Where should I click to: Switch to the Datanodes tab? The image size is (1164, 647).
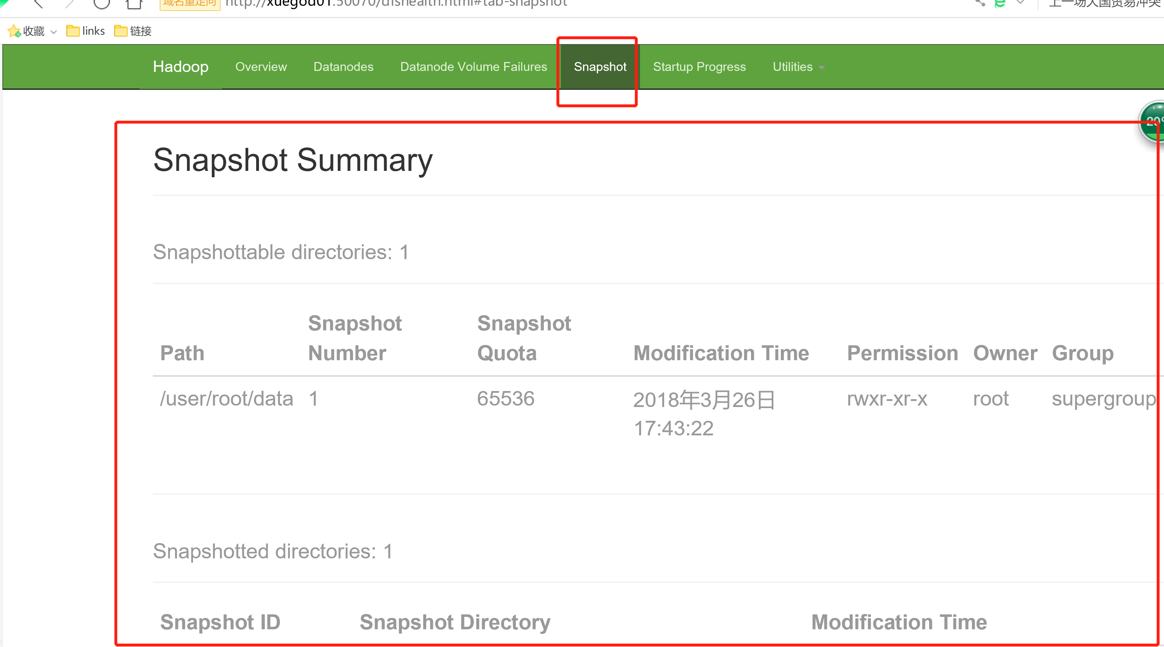343,67
